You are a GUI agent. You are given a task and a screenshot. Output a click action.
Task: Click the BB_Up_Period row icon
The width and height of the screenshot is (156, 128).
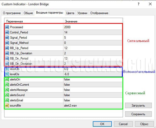(x=7, y=48)
